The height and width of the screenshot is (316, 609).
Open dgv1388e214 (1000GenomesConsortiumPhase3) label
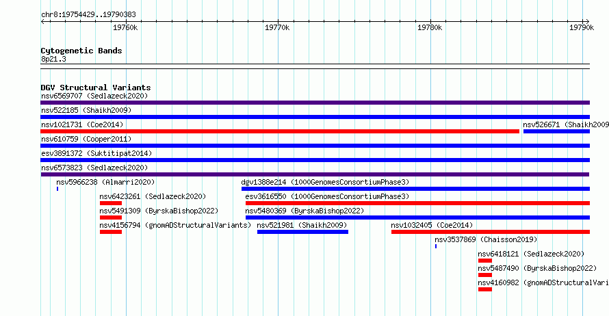pyautogui.click(x=325, y=182)
